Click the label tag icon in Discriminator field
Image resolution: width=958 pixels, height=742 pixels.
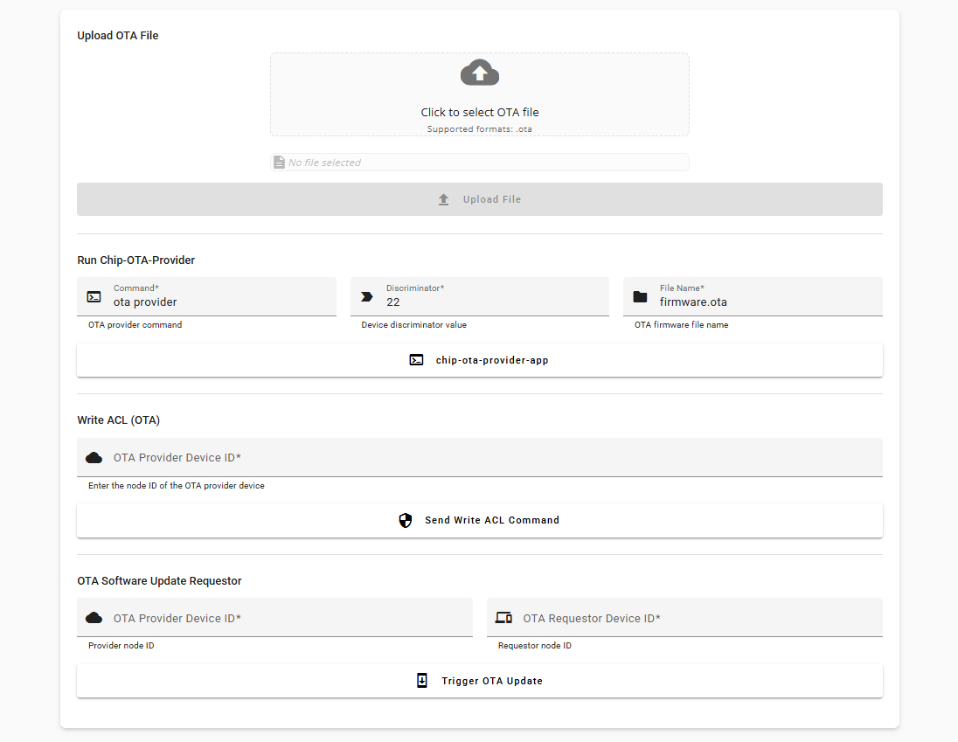click(x=367, y=296)
